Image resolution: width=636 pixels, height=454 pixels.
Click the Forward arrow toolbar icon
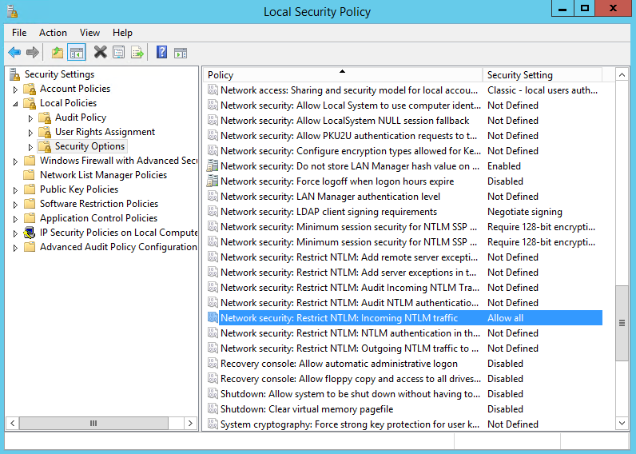pyautogui.click(x=33, y=53)
